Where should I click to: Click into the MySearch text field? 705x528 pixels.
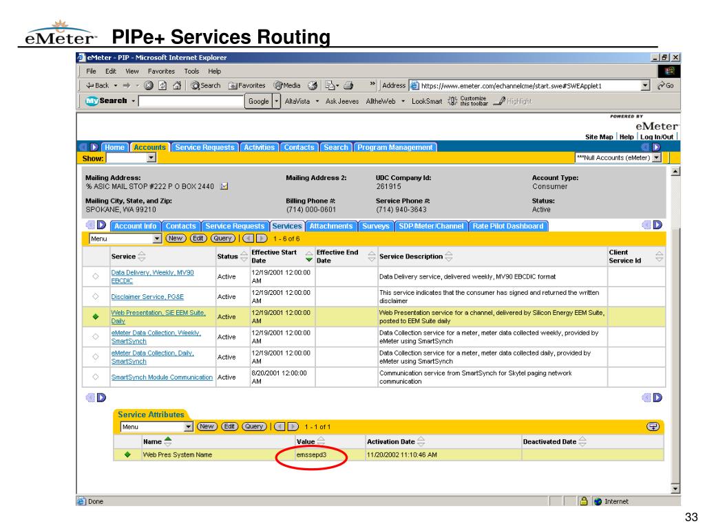point(191,101)
